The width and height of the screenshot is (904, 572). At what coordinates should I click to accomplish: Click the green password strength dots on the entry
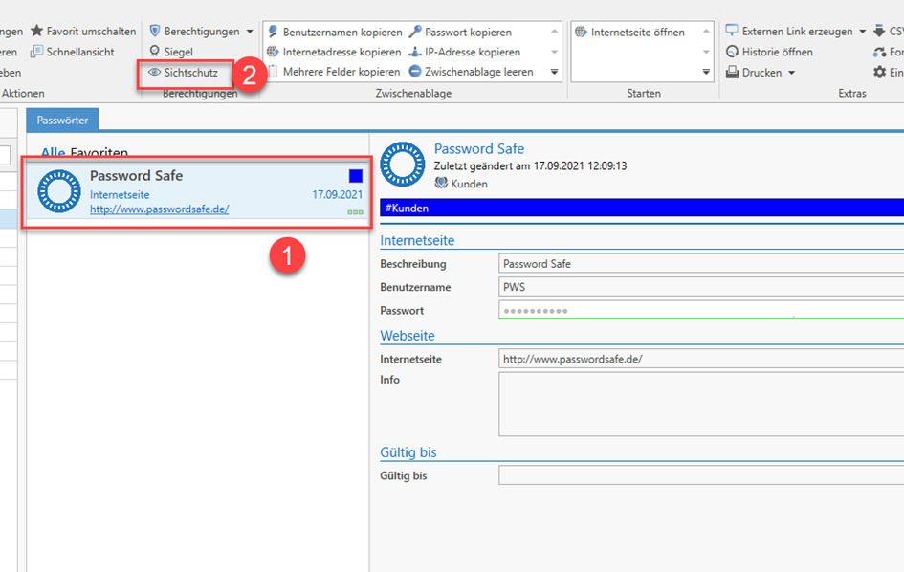pyautogui.click(x=355, y=212)
